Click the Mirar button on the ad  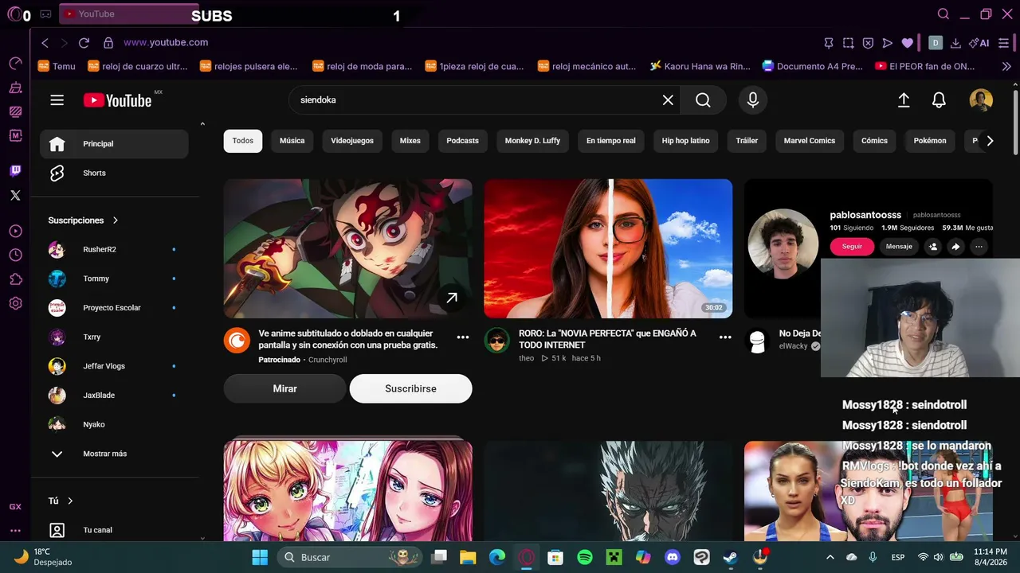(x=285, y=388)
